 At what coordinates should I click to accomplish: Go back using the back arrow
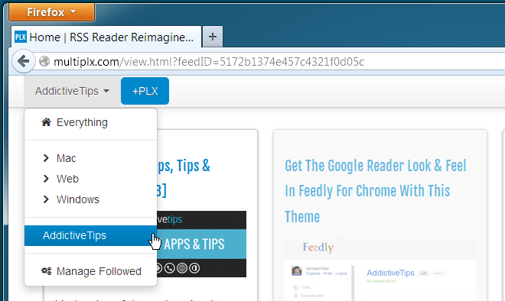(x=23, y=61)
